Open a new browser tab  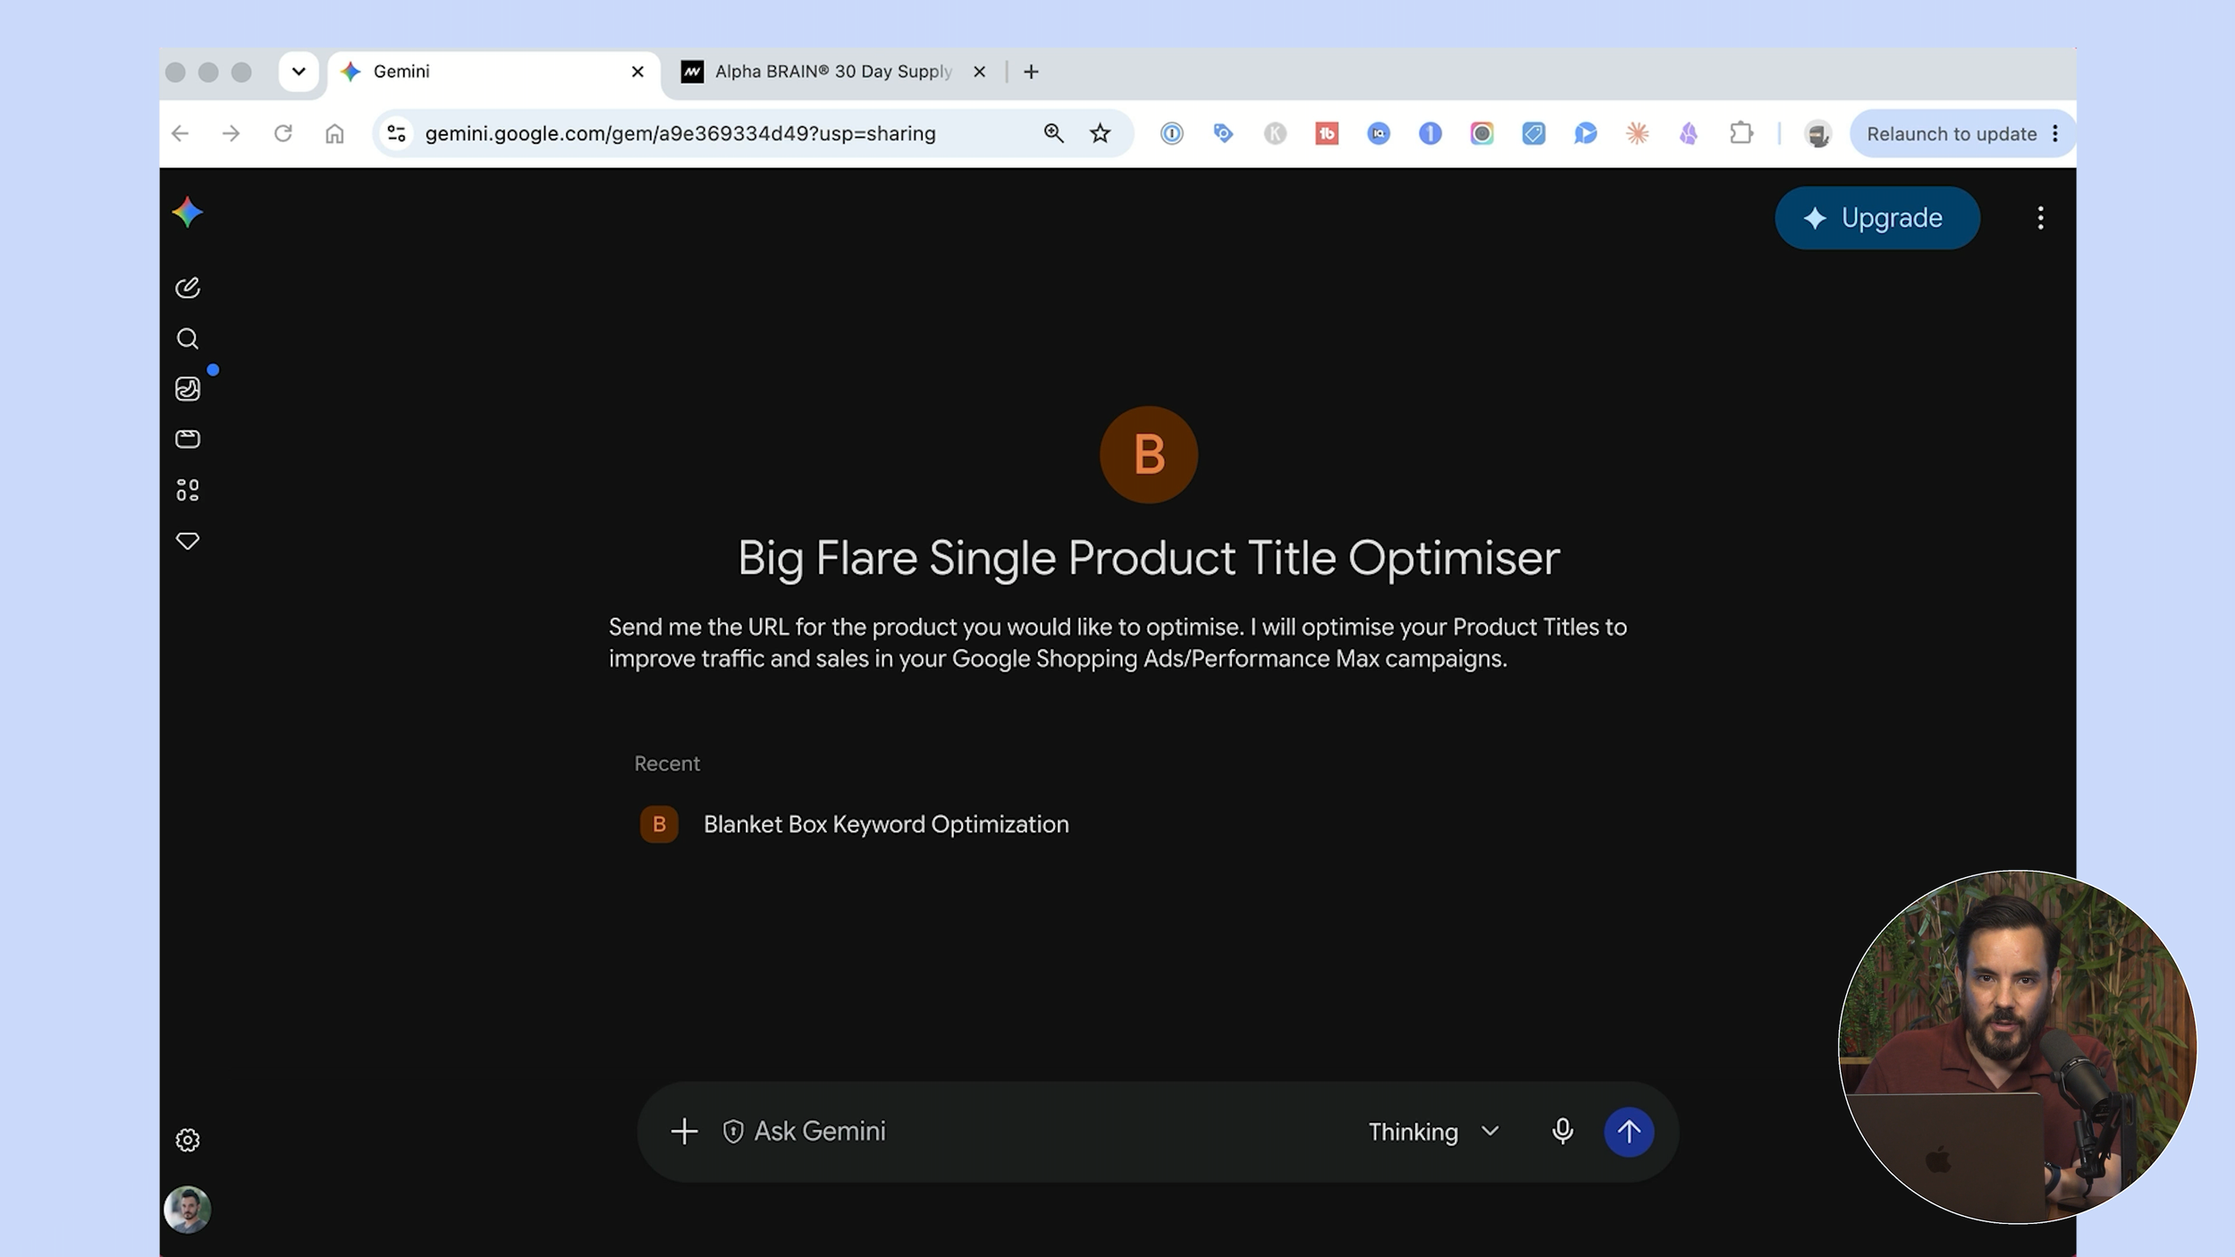point(1031,72)
